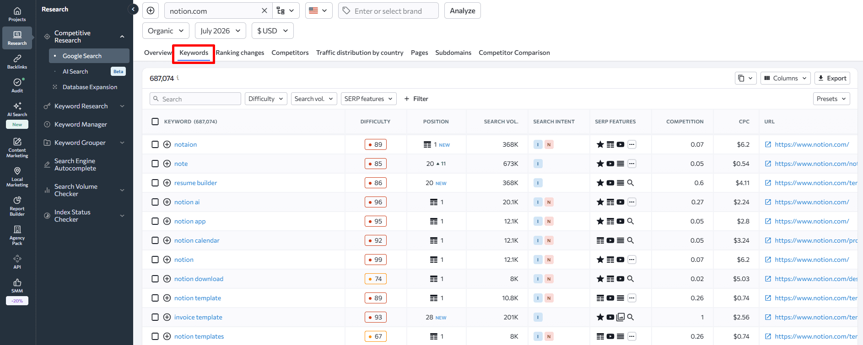The height and width of the screenshot is (345, 863).
Task: Select all keywords header checkbox
Action: click(155, 122)
